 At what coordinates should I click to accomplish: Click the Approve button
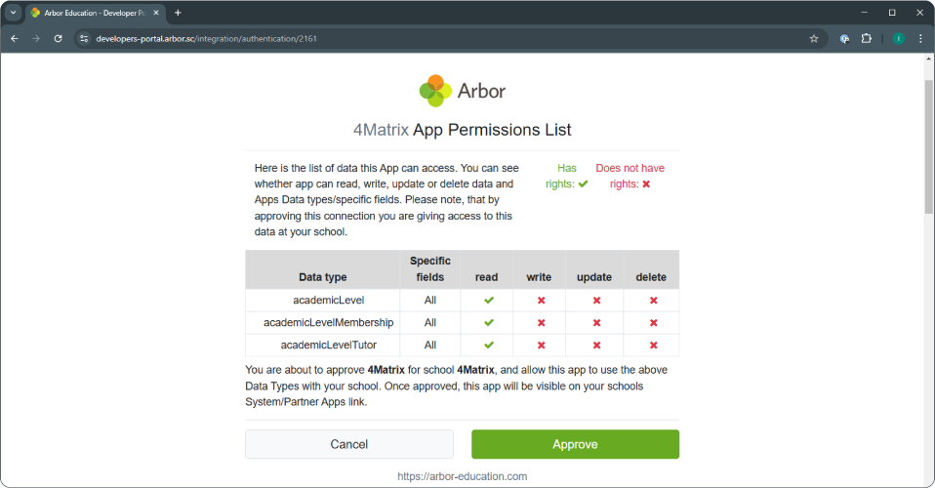[575, 444]
